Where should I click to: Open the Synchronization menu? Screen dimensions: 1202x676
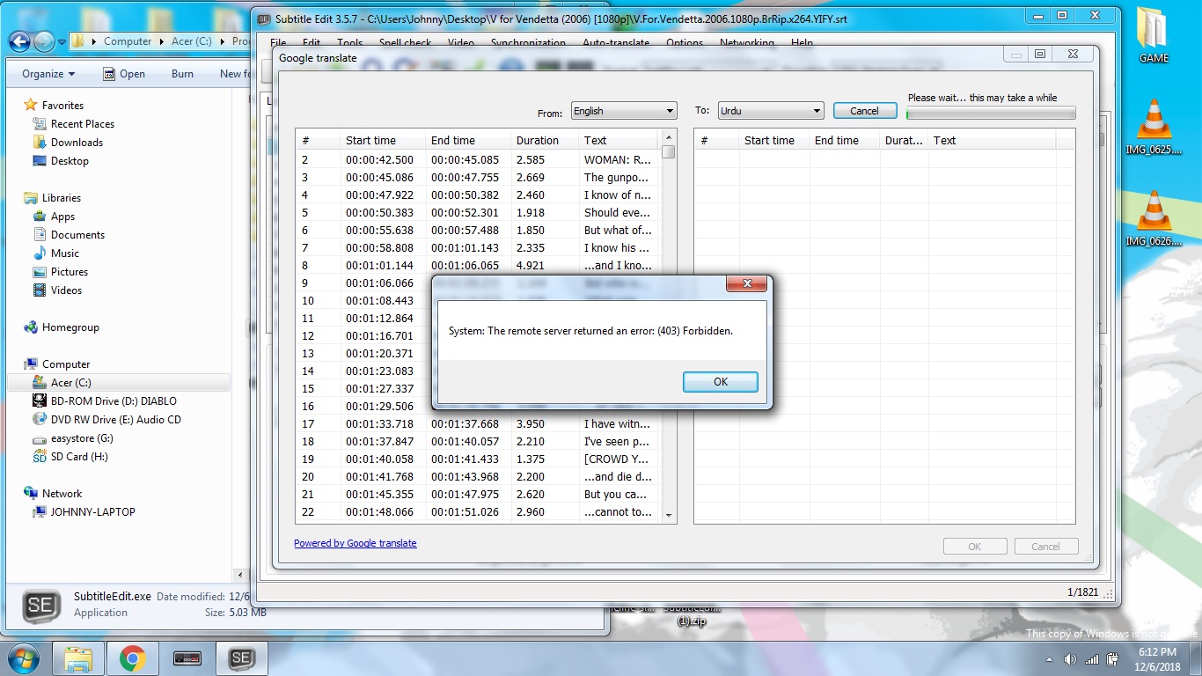click(x=528, y=43)
